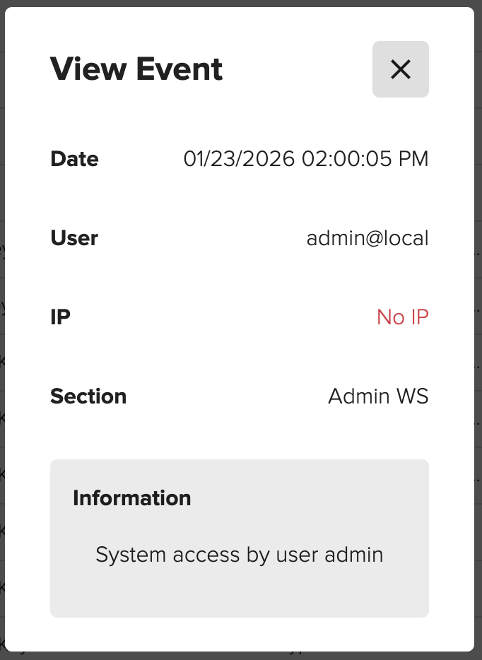Click the date 01/23/2026 in the event

(239, 159)
